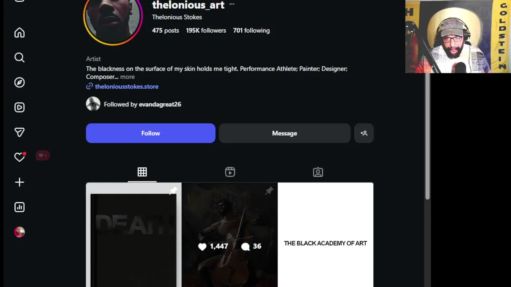Screen dimensions: 511x287
Task: Open the Search icon in sidebar
Action: [20, 58]
